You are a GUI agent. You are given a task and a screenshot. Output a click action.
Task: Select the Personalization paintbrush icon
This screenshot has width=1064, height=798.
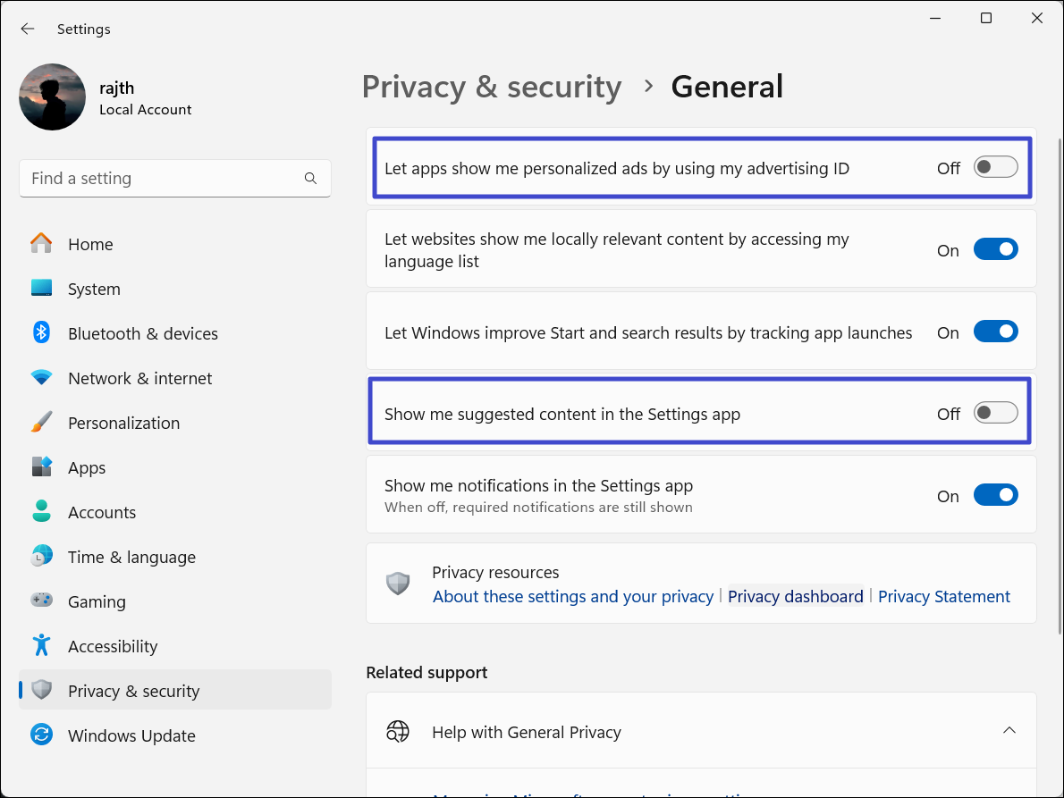[x=41, y=423]
